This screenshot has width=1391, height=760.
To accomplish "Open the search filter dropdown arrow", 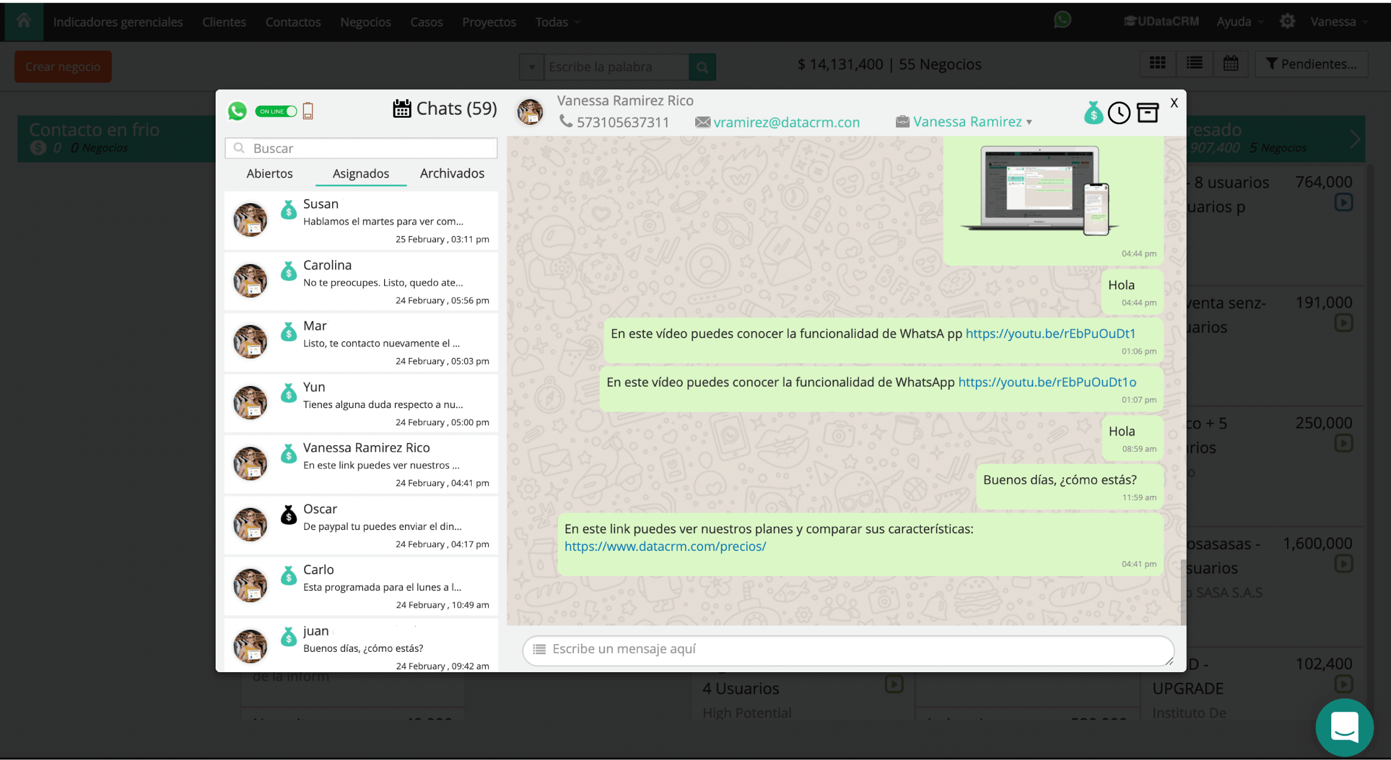I will pyautogui.click(x=532, y=67).
